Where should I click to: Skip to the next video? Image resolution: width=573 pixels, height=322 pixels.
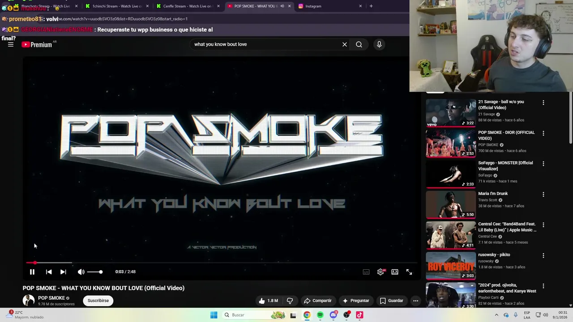63,272
